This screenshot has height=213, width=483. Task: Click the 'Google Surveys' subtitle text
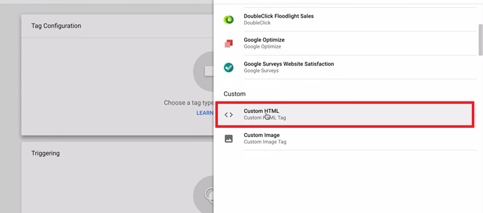(261, 71)
